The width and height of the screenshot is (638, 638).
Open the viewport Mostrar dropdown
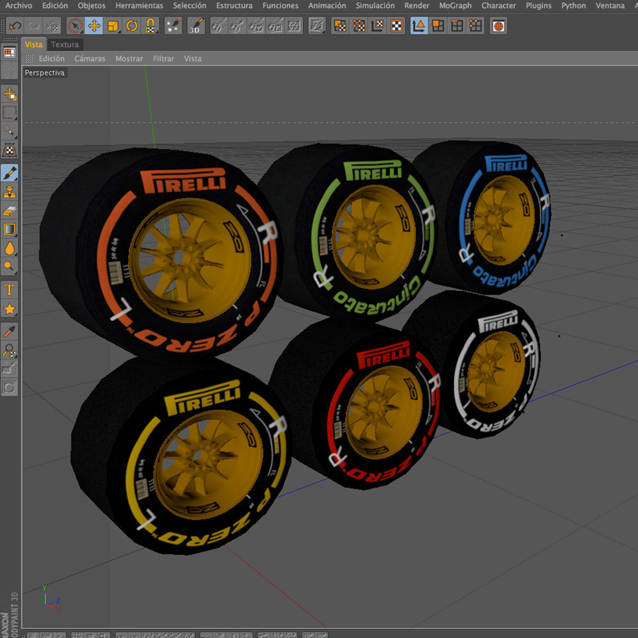pyautogui.click(x=129, y=58)
